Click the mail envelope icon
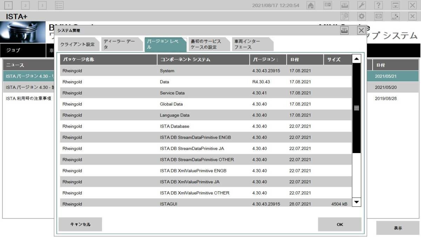Image resolution: width=421 pixels, height=237 pixels. [x=378, y=16]
